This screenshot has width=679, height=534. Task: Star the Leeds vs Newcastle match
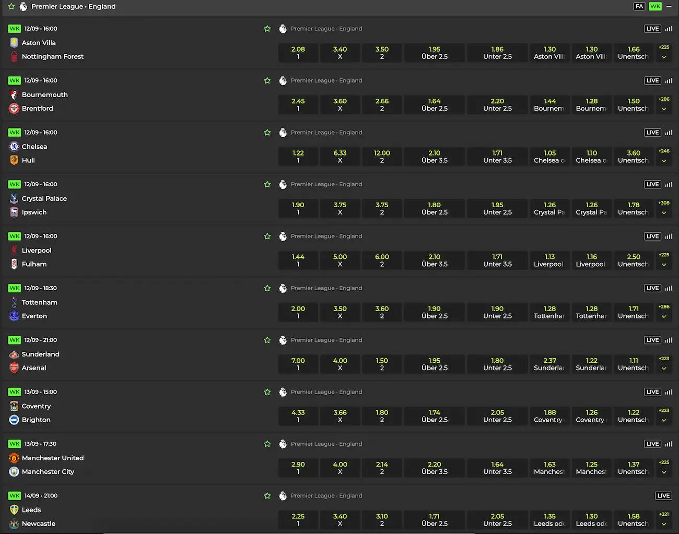pos(267,496)
